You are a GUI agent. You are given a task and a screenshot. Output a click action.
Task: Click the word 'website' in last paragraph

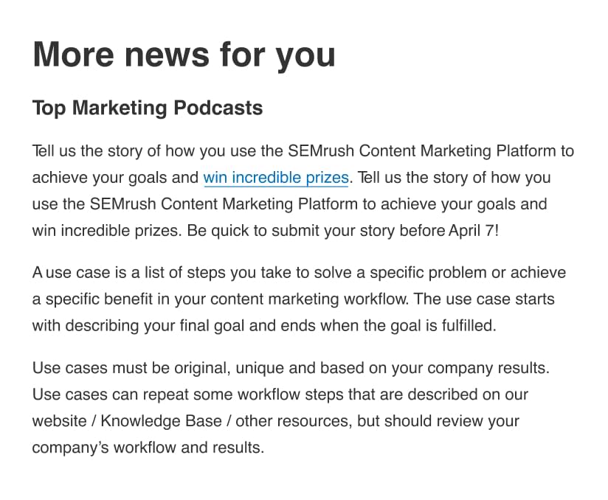[59, 421]
